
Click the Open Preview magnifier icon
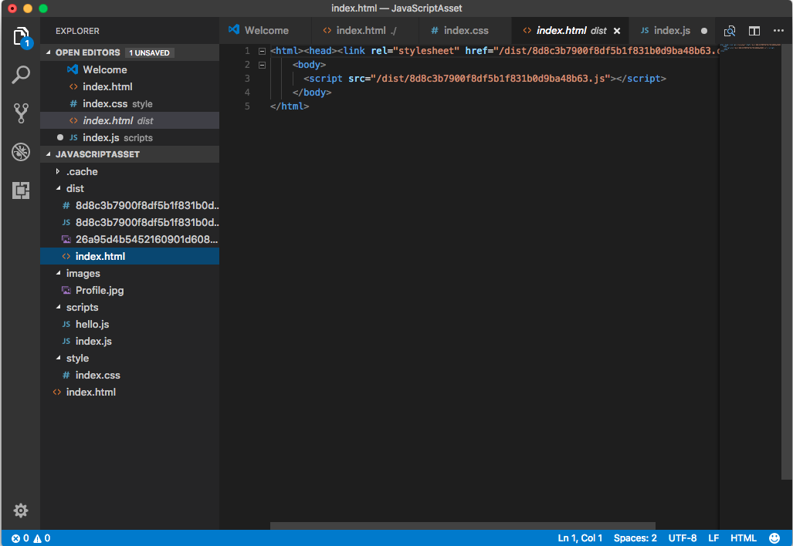(x=729, y=31)
